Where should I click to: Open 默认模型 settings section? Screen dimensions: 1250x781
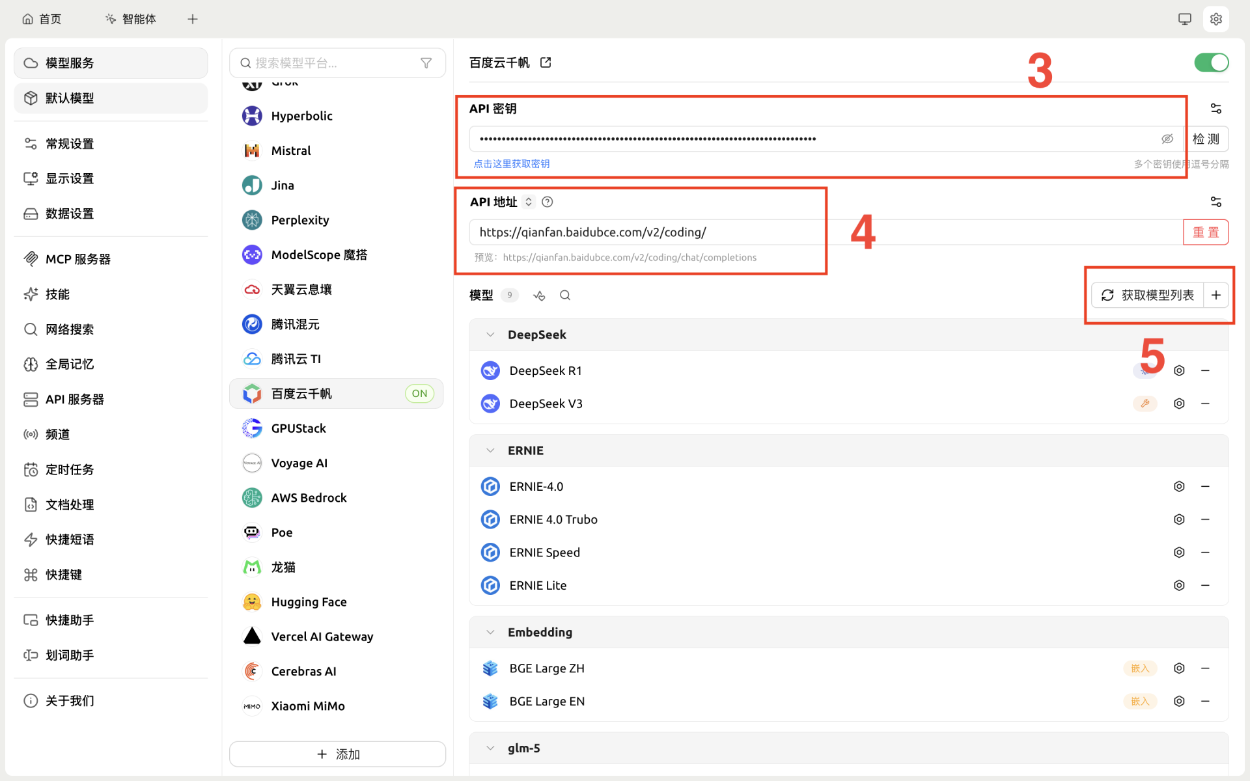pos(111,98)
